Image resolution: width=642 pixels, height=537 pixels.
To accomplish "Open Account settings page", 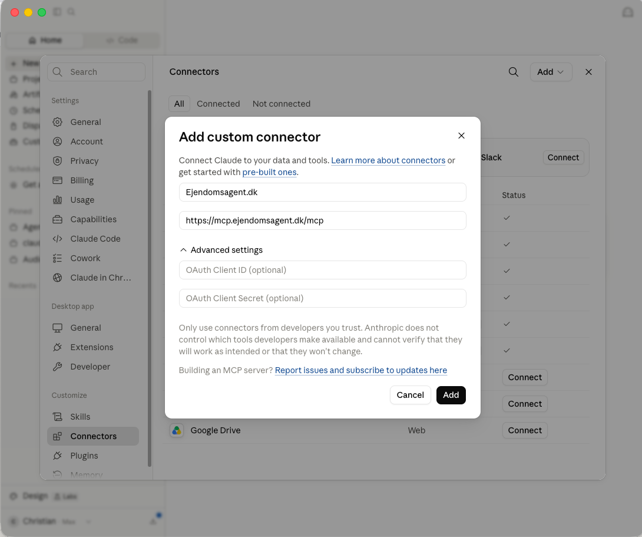I will click(x=93, y=141).
